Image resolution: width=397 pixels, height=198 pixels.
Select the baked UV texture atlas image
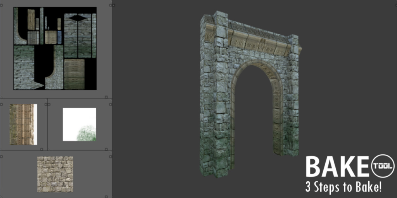pyautogui.click(x=55, y=48)
